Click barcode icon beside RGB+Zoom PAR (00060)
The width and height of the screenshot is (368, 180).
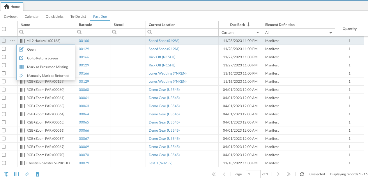23,90
